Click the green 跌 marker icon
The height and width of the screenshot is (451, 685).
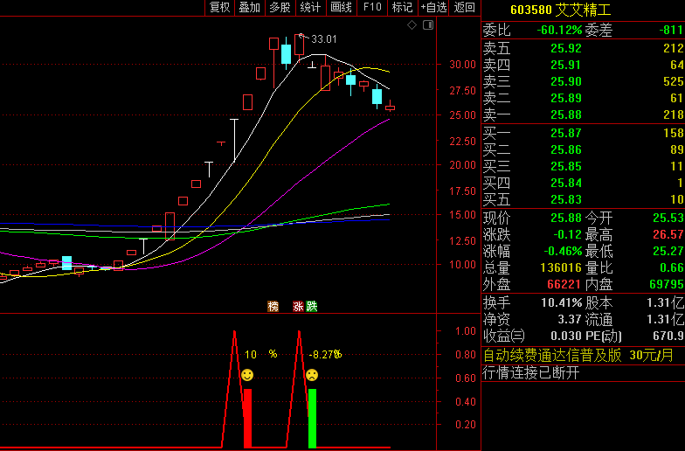311,306
